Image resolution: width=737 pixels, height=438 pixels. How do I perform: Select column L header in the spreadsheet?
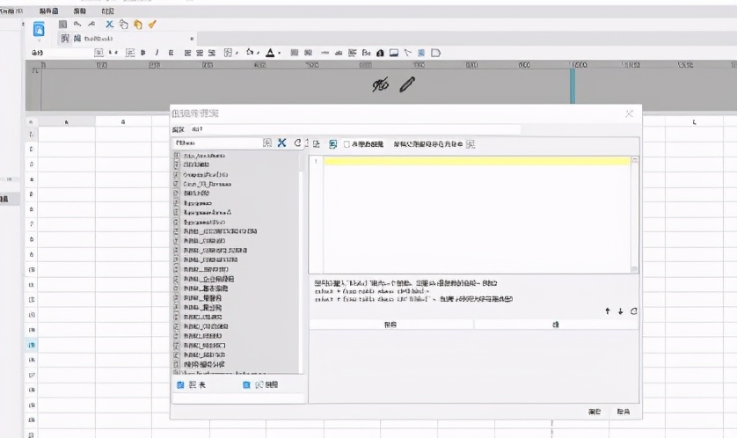pyautogui.click(x=694, y=121)
